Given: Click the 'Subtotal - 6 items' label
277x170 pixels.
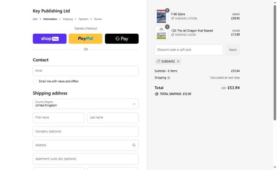Looking at the screenshot, I should click(166, 71).
